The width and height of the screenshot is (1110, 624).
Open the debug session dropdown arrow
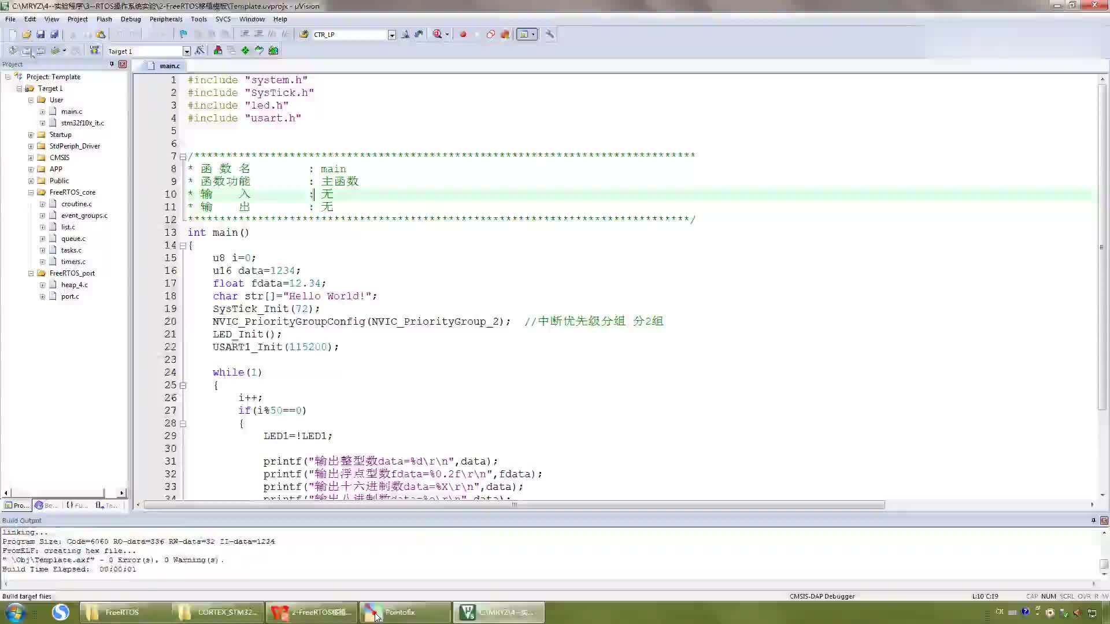click(447, 34)
